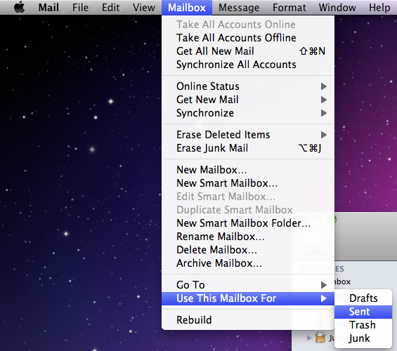Open the View menu
The image size is (397, 351).
pyautogui.click(x=144, y=8)
